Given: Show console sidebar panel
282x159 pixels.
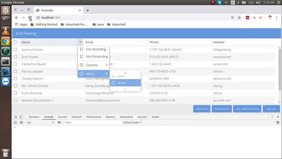Looking at the screenshot, I should point(15,122).
